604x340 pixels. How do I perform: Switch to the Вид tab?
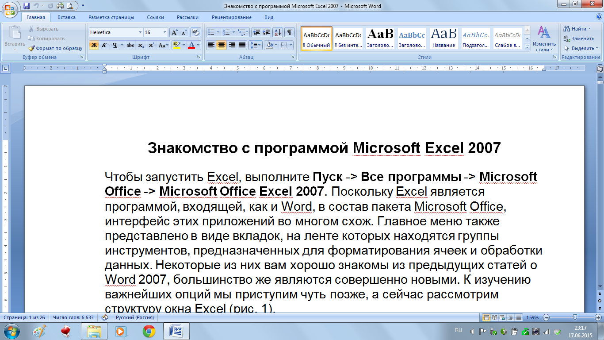point(268,17)
